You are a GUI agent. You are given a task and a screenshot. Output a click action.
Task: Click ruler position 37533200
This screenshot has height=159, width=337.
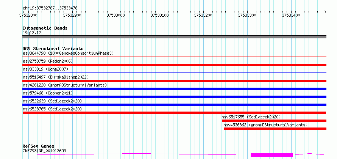(x=203, y=16)
